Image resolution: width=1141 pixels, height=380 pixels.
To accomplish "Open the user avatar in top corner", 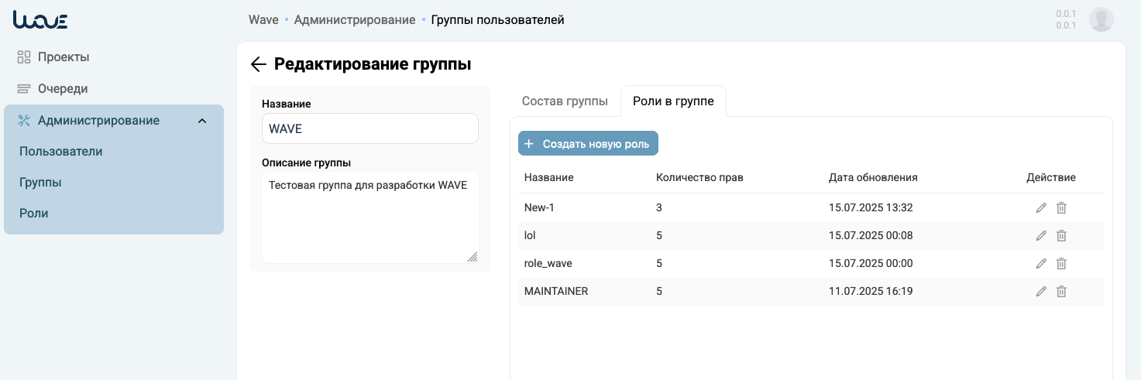I will 1101,19.
